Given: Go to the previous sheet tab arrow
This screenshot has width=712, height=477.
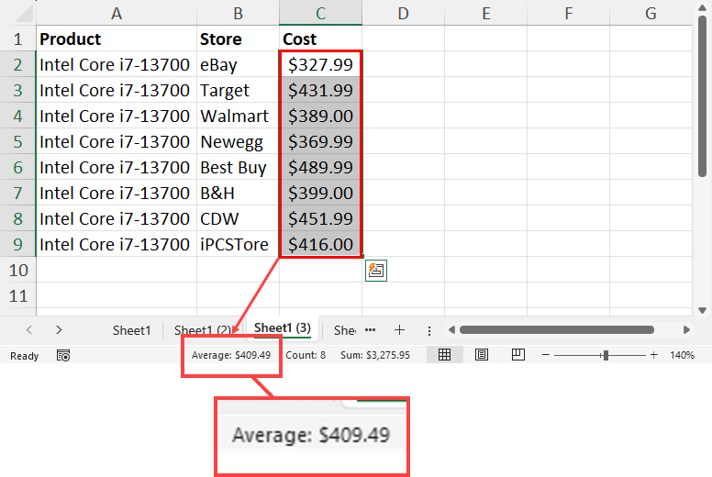Looking at the screenshot, I should pyautogui.click(x=29, y=330).
